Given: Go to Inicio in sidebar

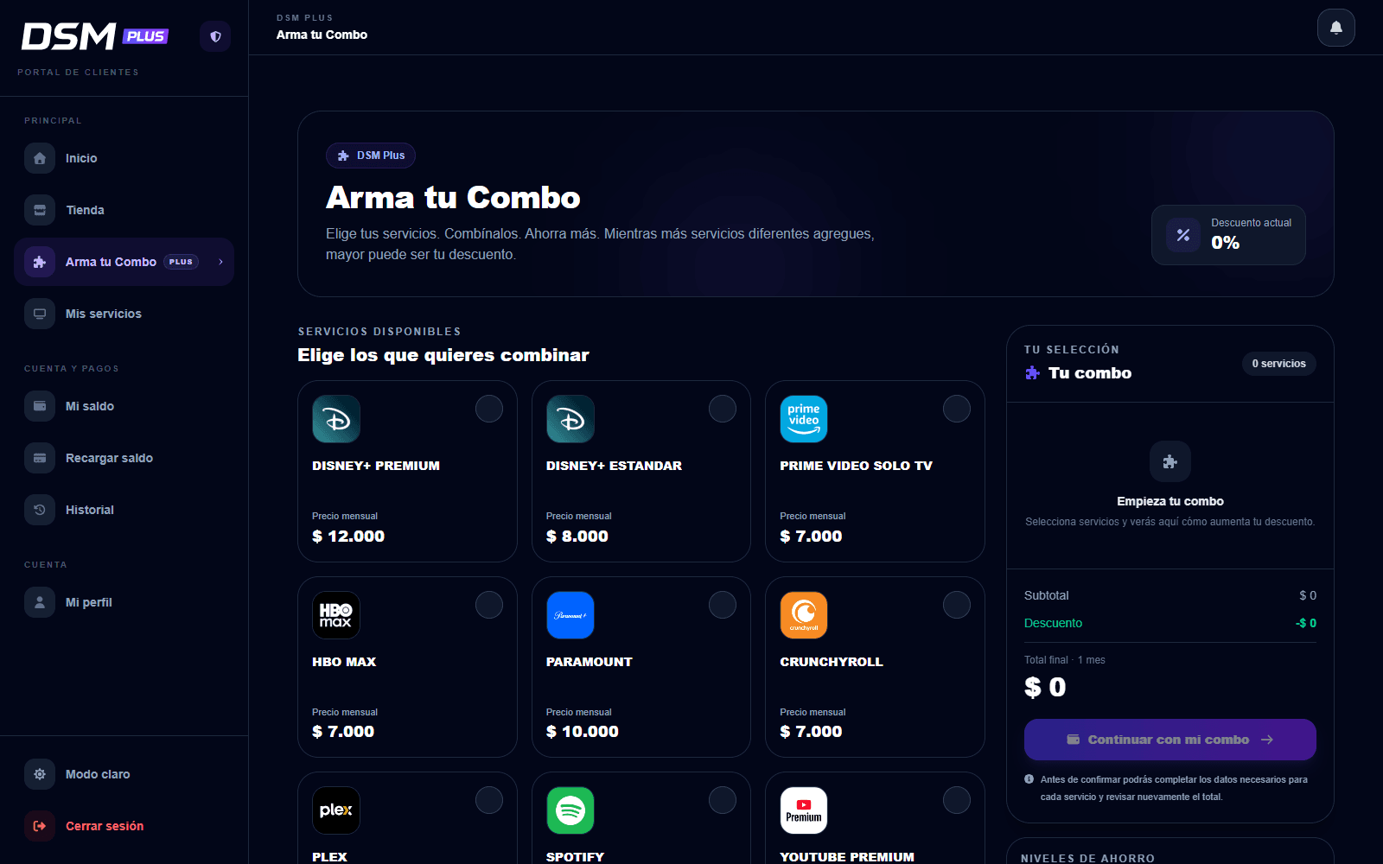Looking at the screenshot, I should (x=124, y=158).
